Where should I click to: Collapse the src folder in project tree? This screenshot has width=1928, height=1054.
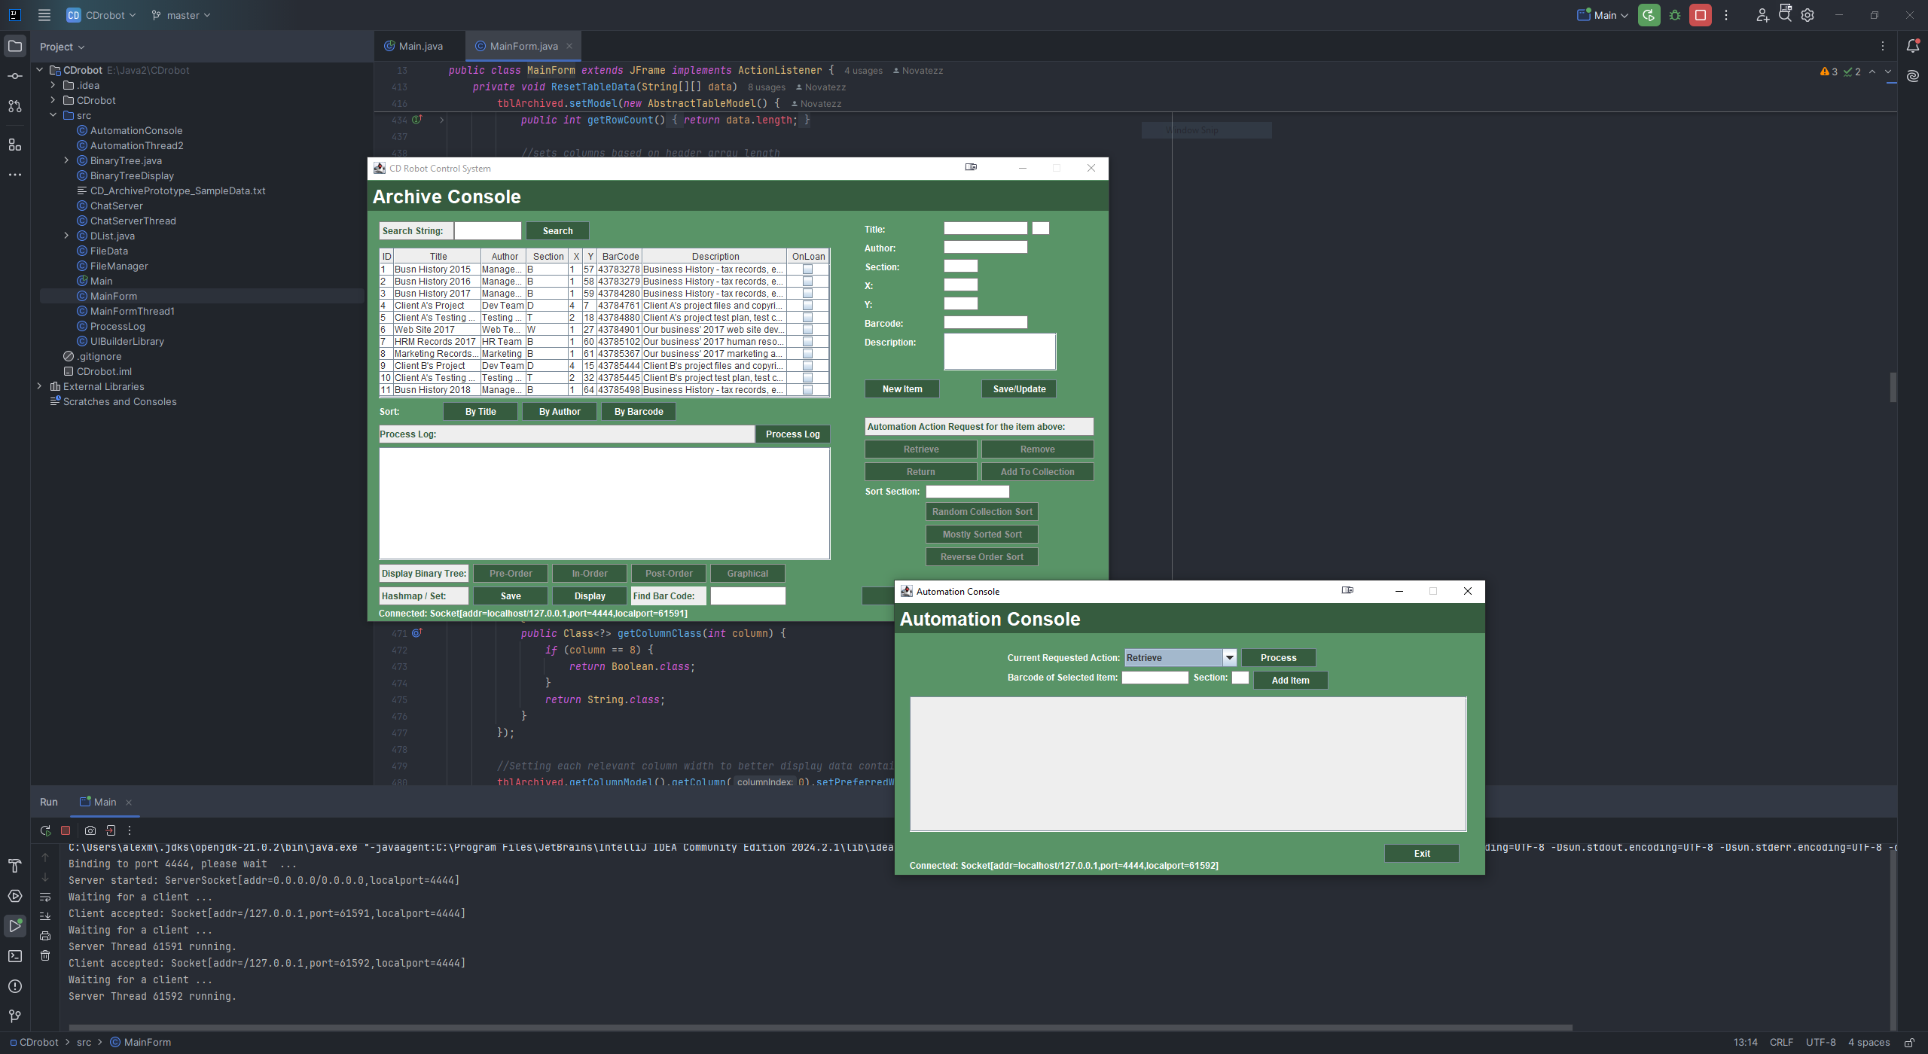click(53, 115)
